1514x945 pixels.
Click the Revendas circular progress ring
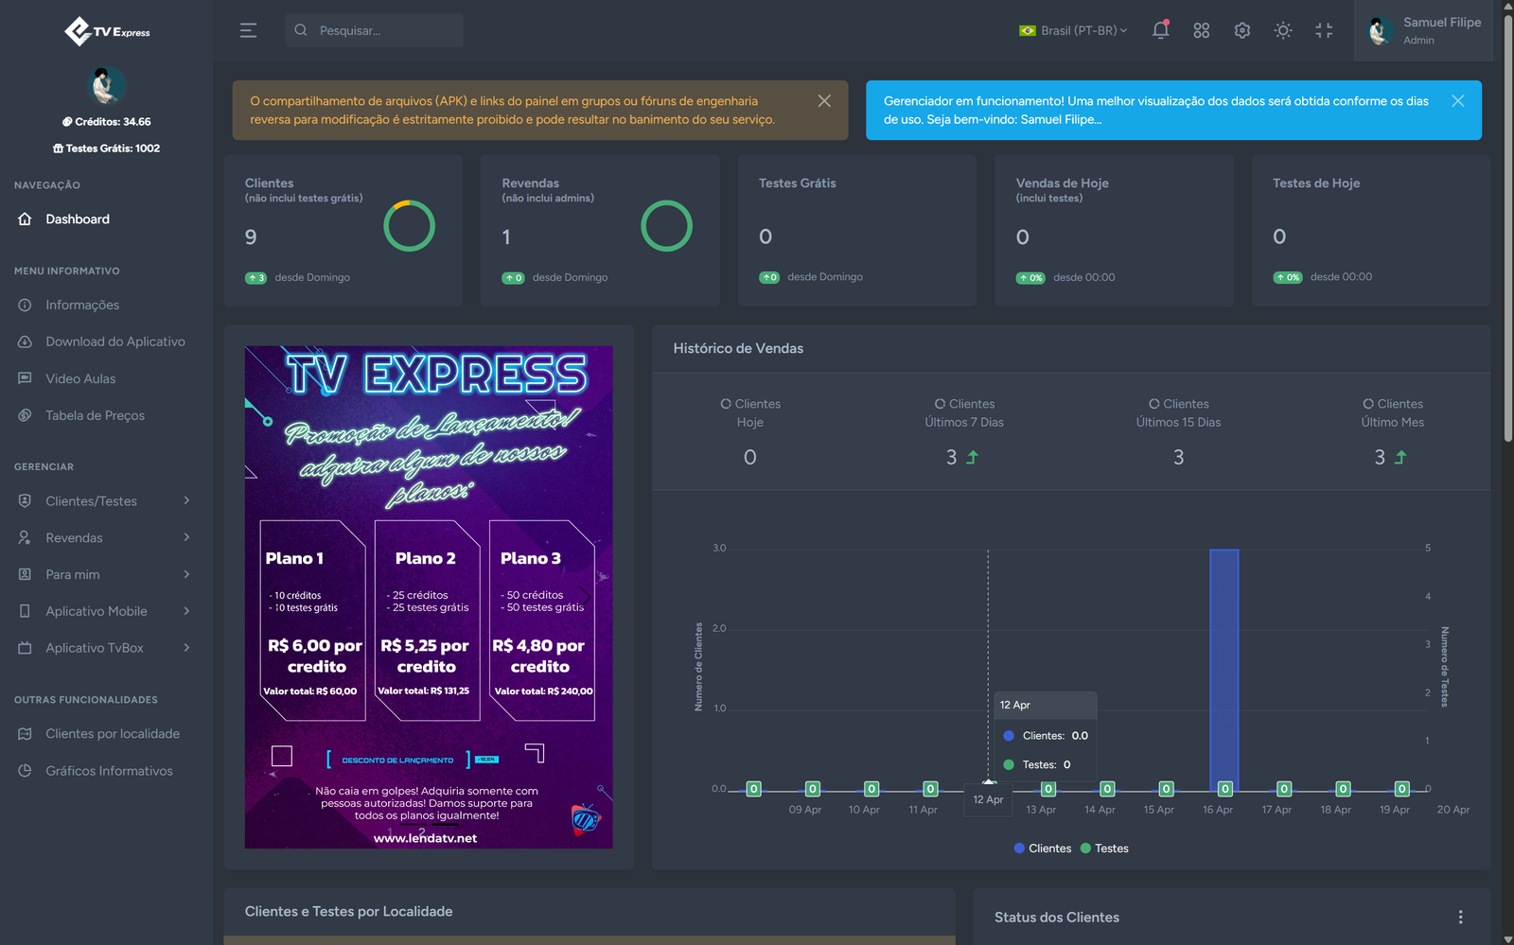[x=667, y=226]
